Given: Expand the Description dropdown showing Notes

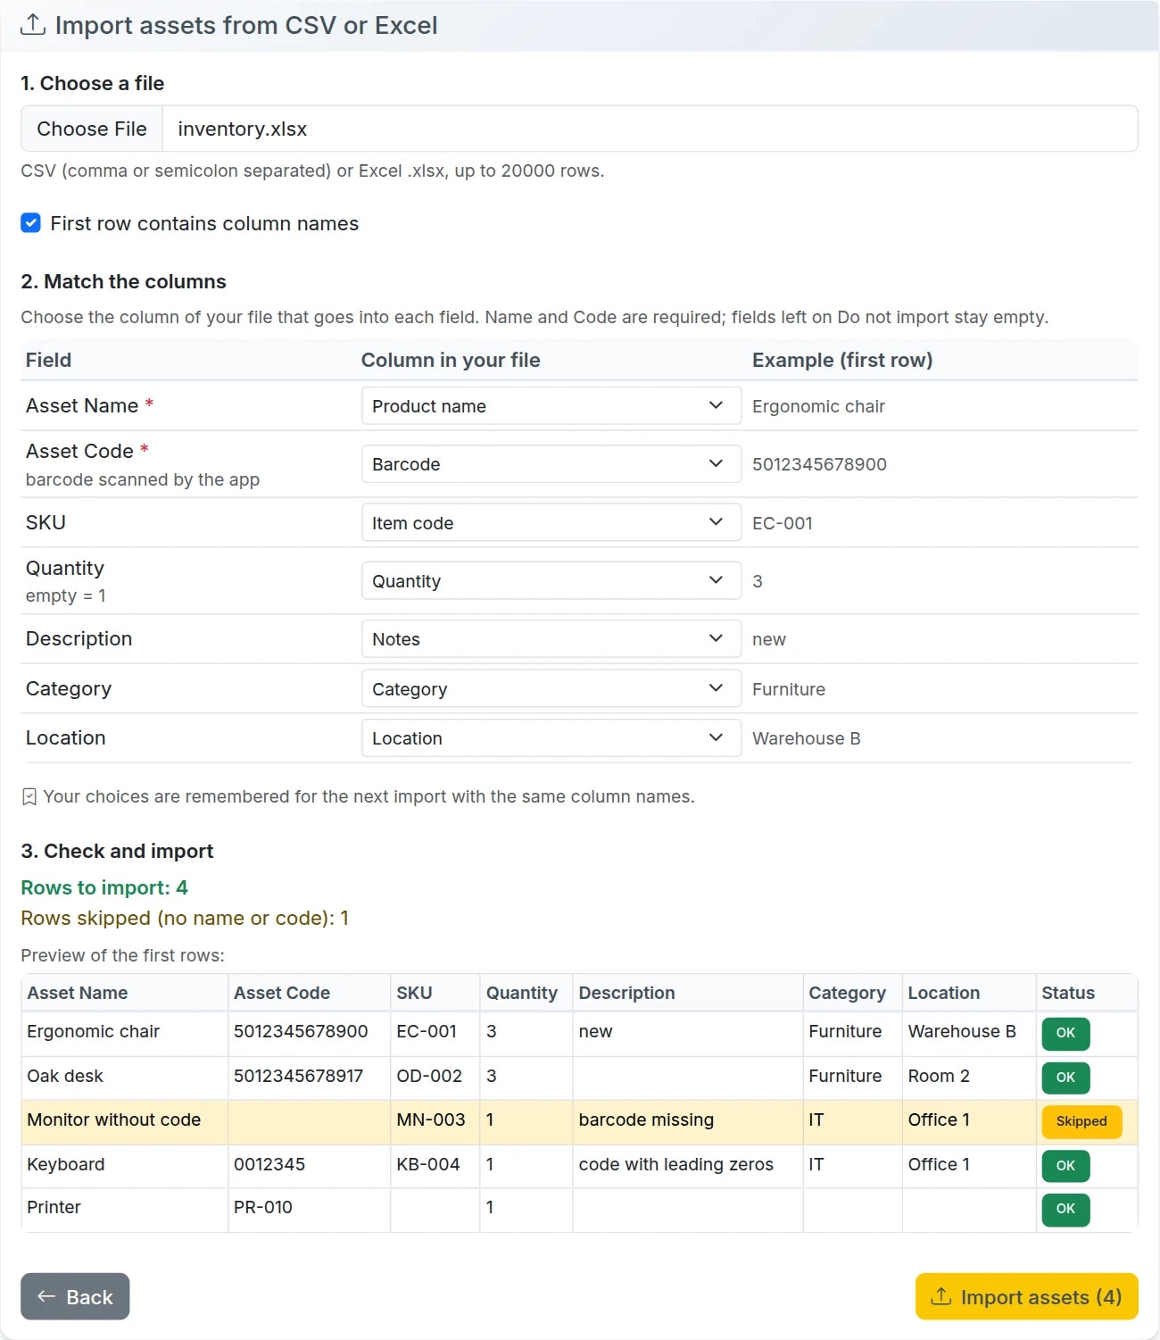Looking at the screenshot, I should pos(551,638).
